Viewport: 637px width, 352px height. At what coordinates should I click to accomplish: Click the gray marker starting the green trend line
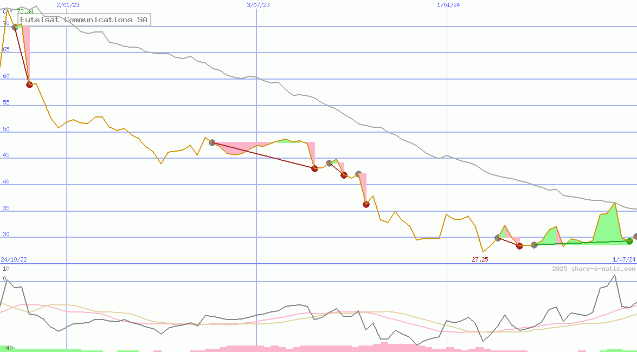pos(534,245)
